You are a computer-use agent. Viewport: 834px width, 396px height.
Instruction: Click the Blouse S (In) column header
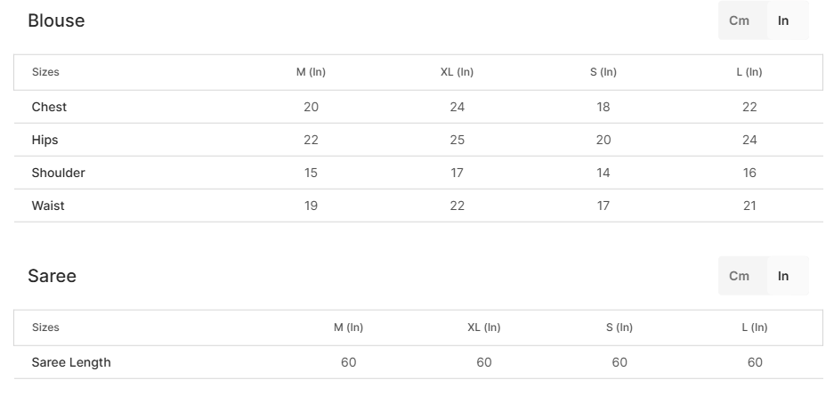point(603,72)
